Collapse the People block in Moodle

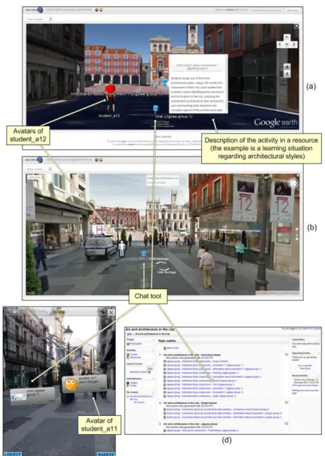point(153,340)
